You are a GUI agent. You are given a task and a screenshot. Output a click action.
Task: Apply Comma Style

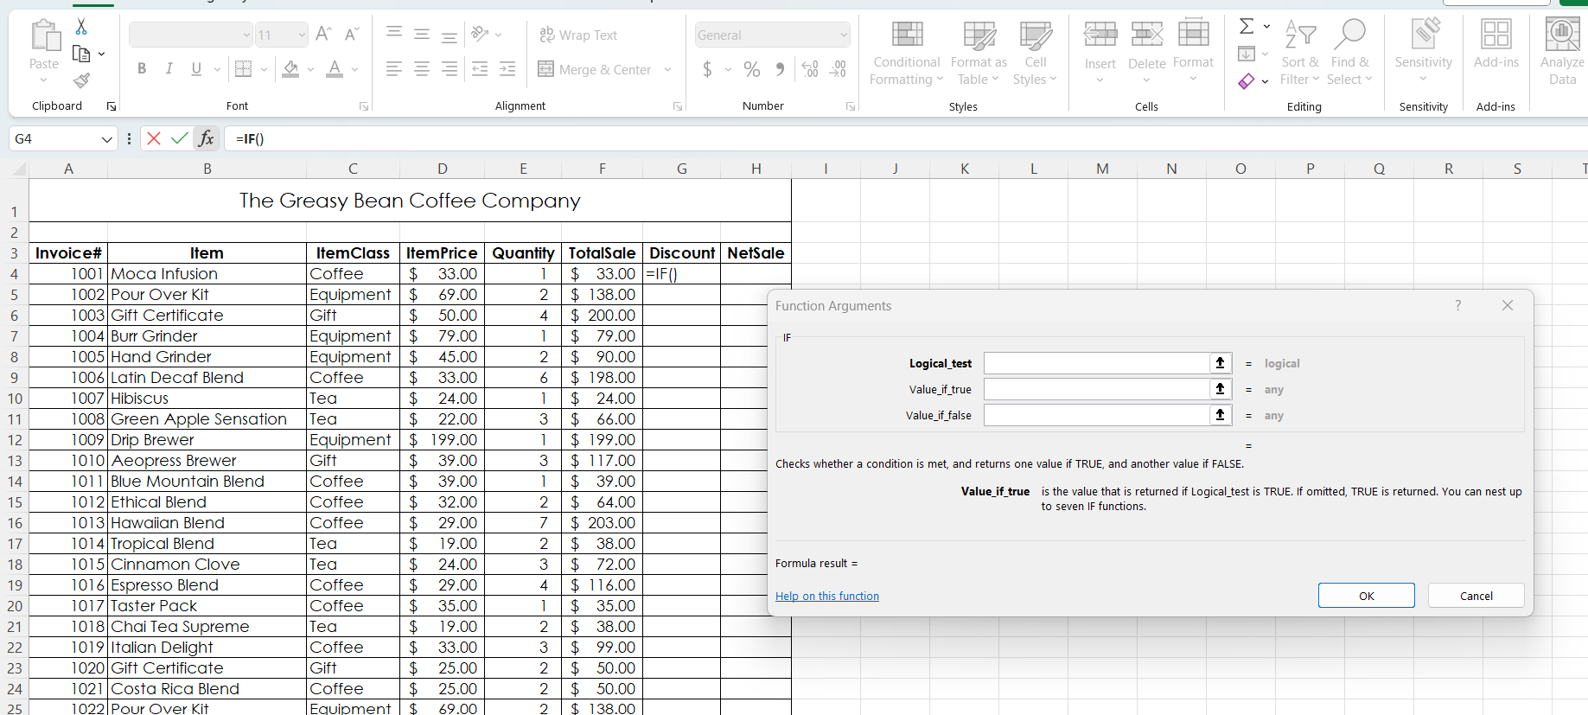780,69
